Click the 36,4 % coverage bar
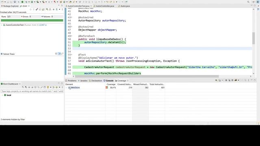The image size is (260, 146). point(106,88)
